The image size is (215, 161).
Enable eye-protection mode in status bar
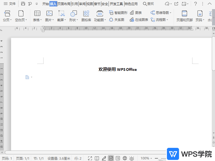tap(131, 158)
